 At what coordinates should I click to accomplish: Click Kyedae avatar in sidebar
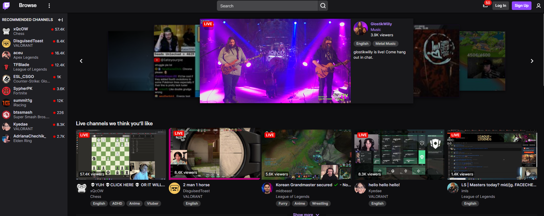click(6, 126)
